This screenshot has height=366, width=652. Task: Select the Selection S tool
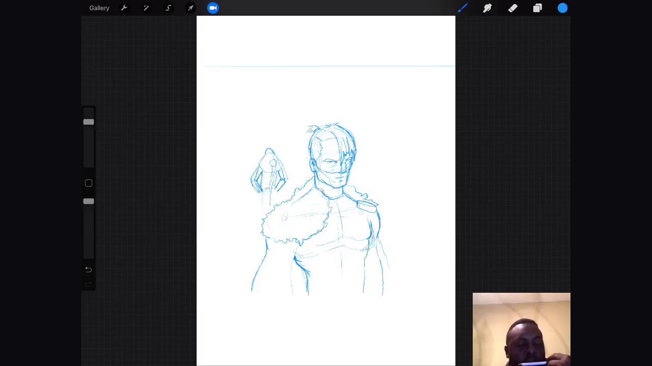[x=169, y=8]
